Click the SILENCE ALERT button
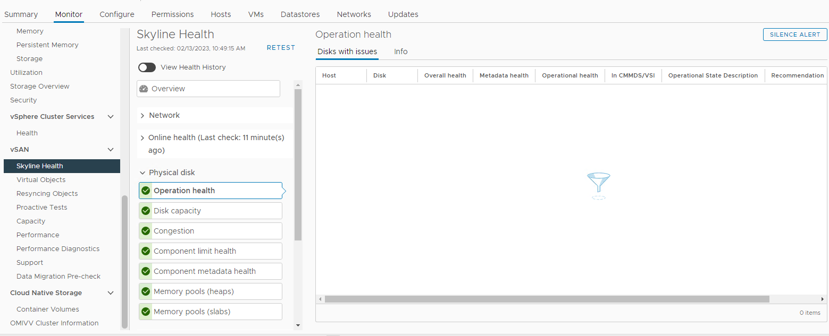This screenshot has width=829, height=336. 795,35
